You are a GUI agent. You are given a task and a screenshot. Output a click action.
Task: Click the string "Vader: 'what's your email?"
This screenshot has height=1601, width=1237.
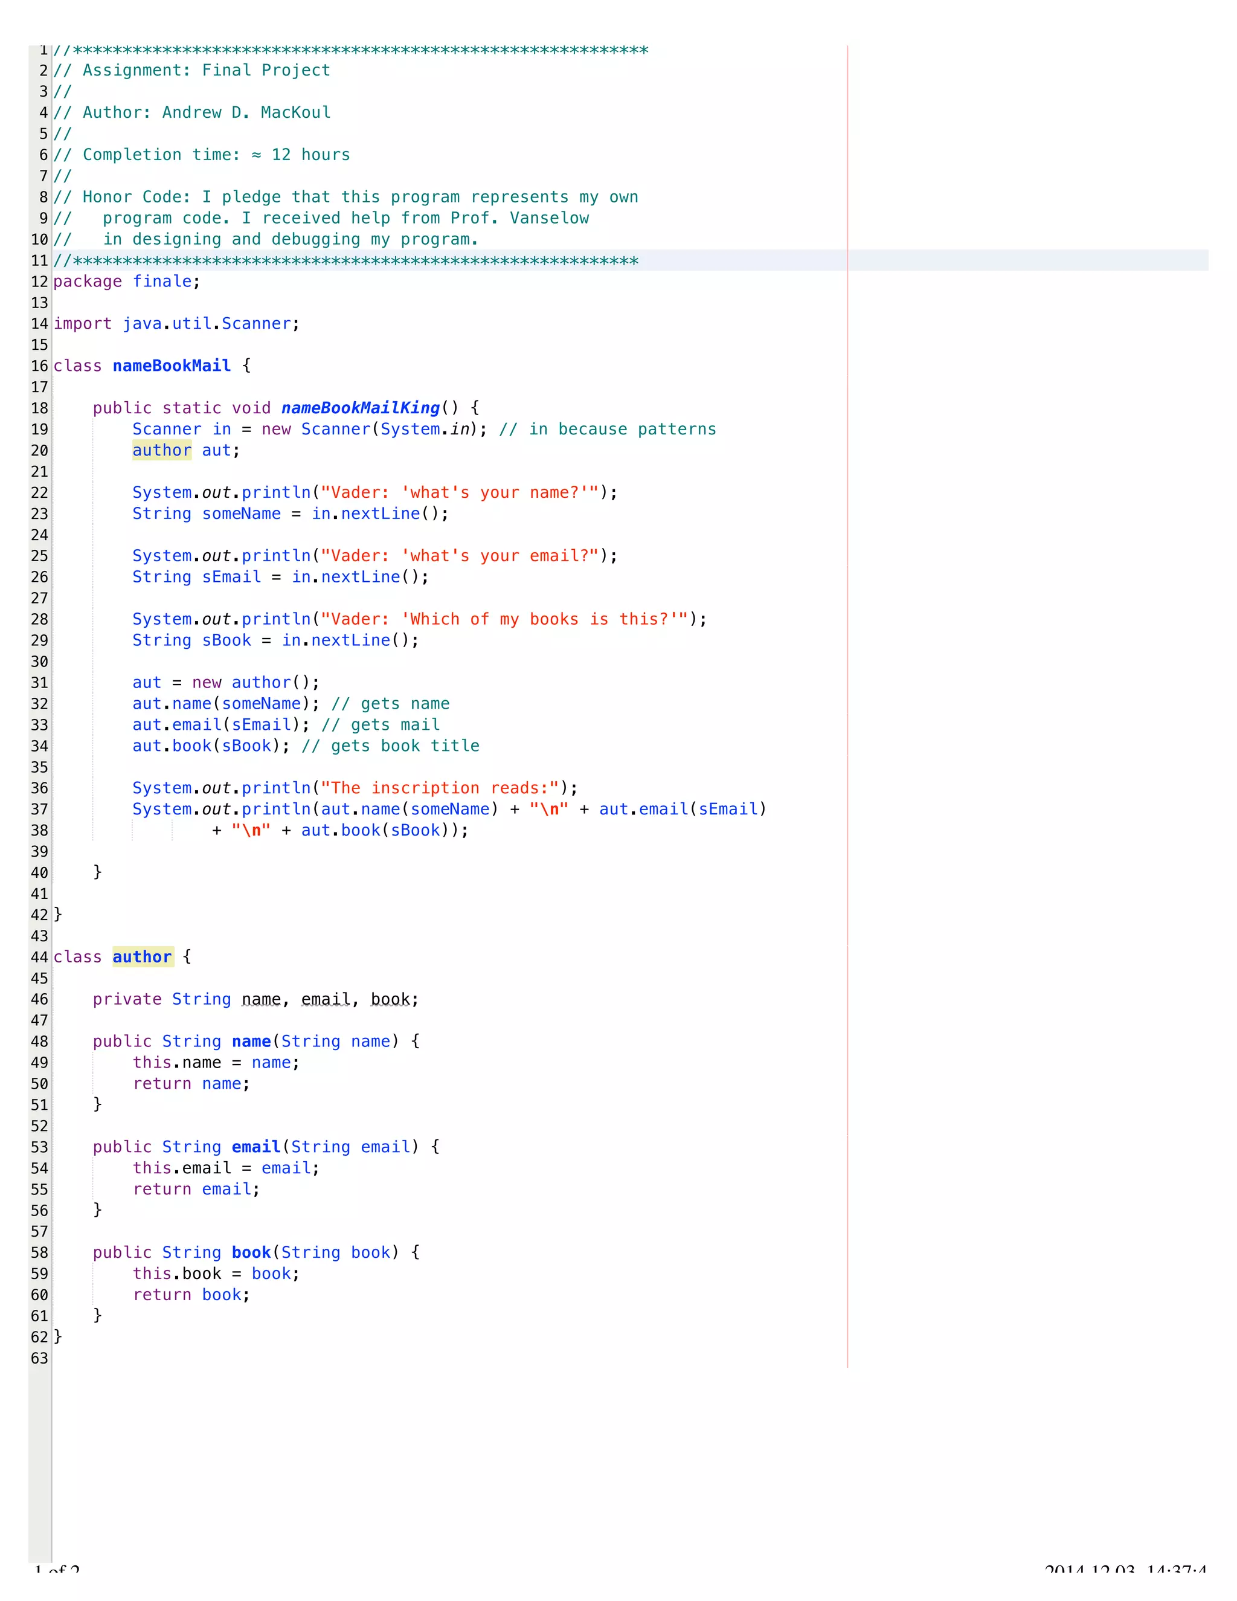tap(460, 556)
